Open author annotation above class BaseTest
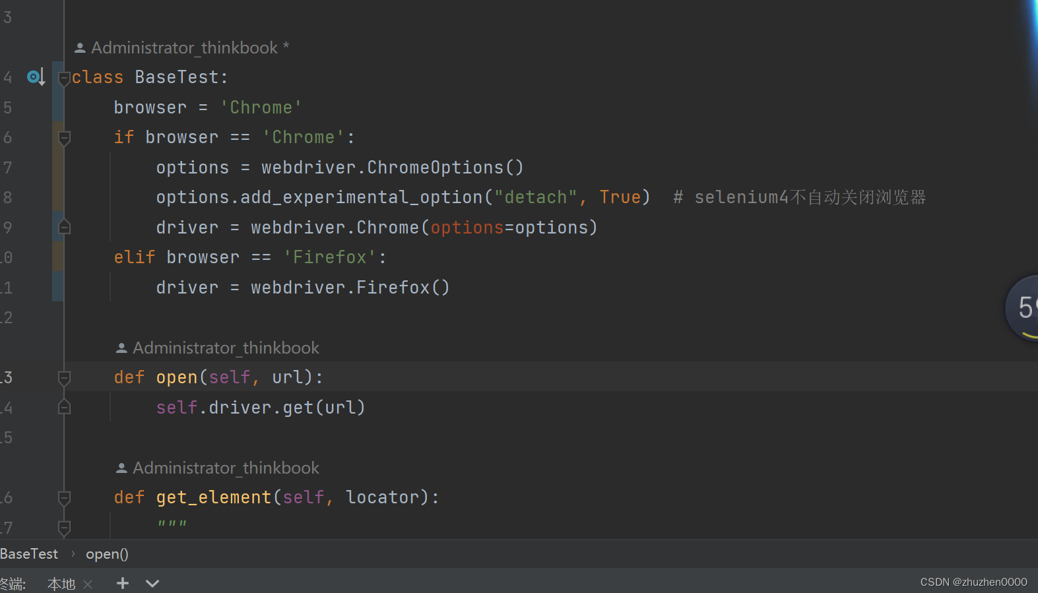The width and height of the screenshot is (1038, 593). (x=181, y=47)
